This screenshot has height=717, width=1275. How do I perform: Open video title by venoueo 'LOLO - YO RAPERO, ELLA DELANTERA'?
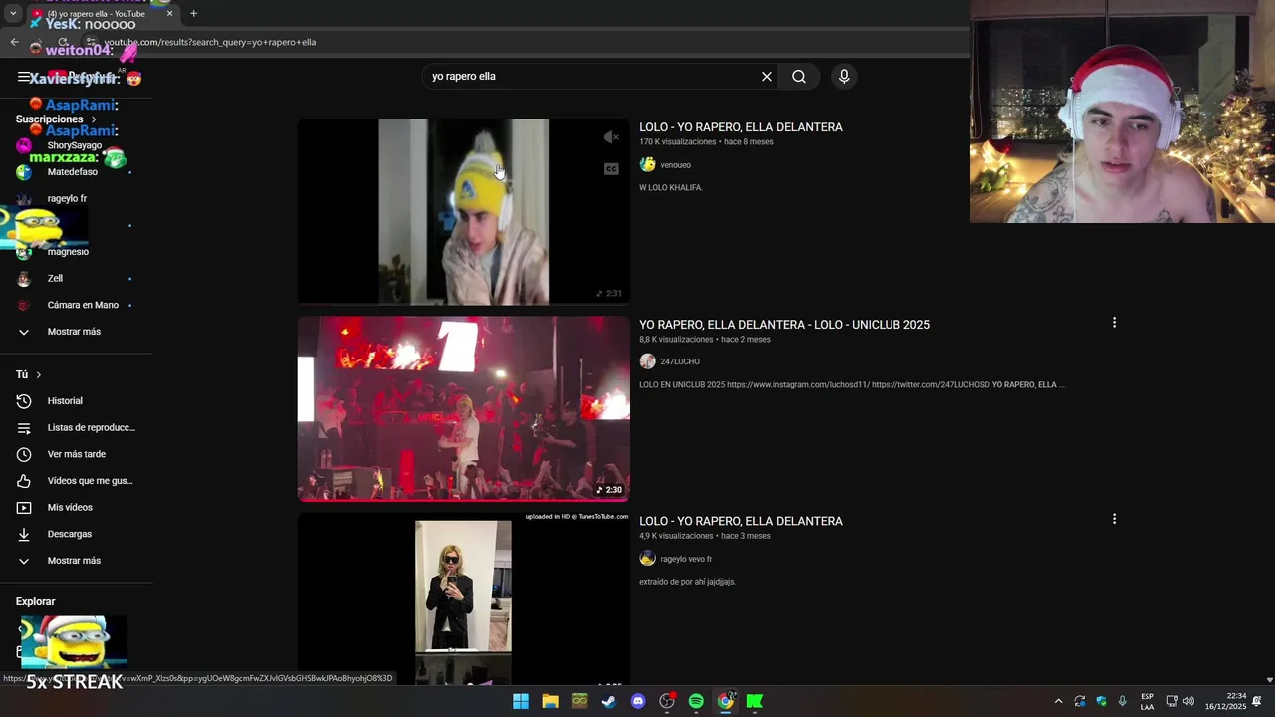pos(741,127)
